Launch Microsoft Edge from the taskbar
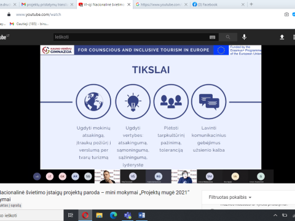This screenshot has width=295, height=221. click(x=113, y=215)
